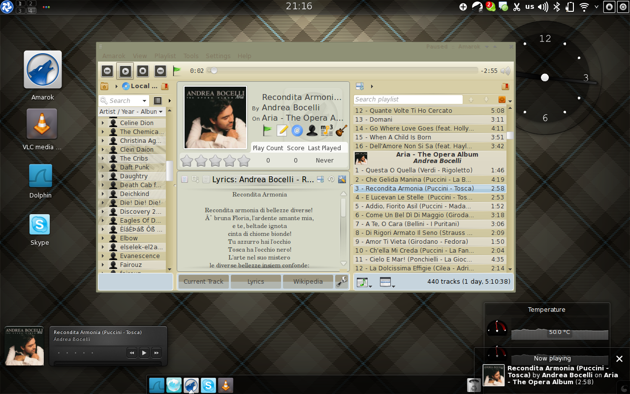Click the lyrics settings icon at header far right
The image size is (630, 394).
click(342, 179)
